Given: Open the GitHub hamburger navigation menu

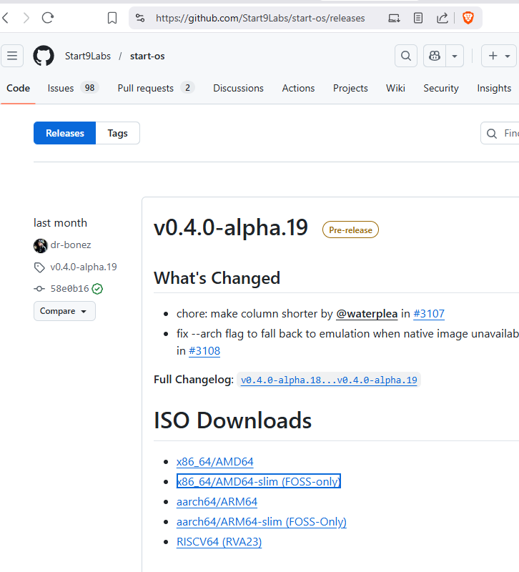Looking at the screenshot, I should [12, 56].
